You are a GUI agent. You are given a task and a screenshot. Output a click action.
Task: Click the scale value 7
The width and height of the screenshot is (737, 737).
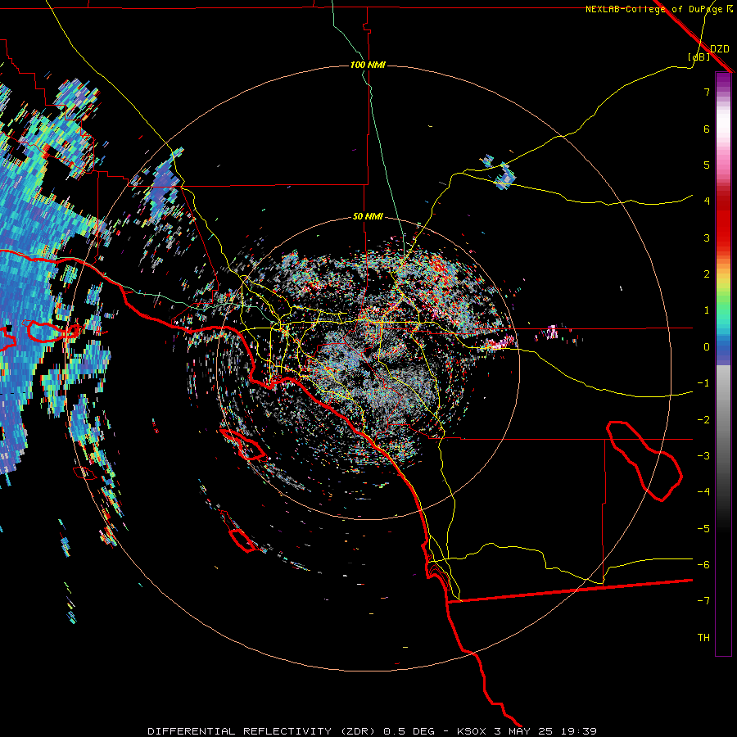[x=707, y=92]
